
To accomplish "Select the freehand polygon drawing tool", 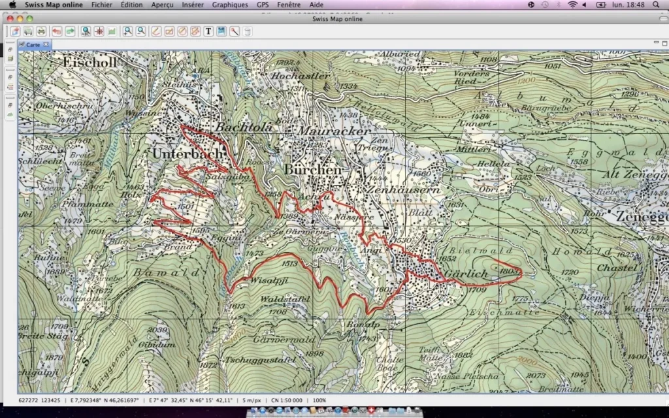I will coord(195,31).
